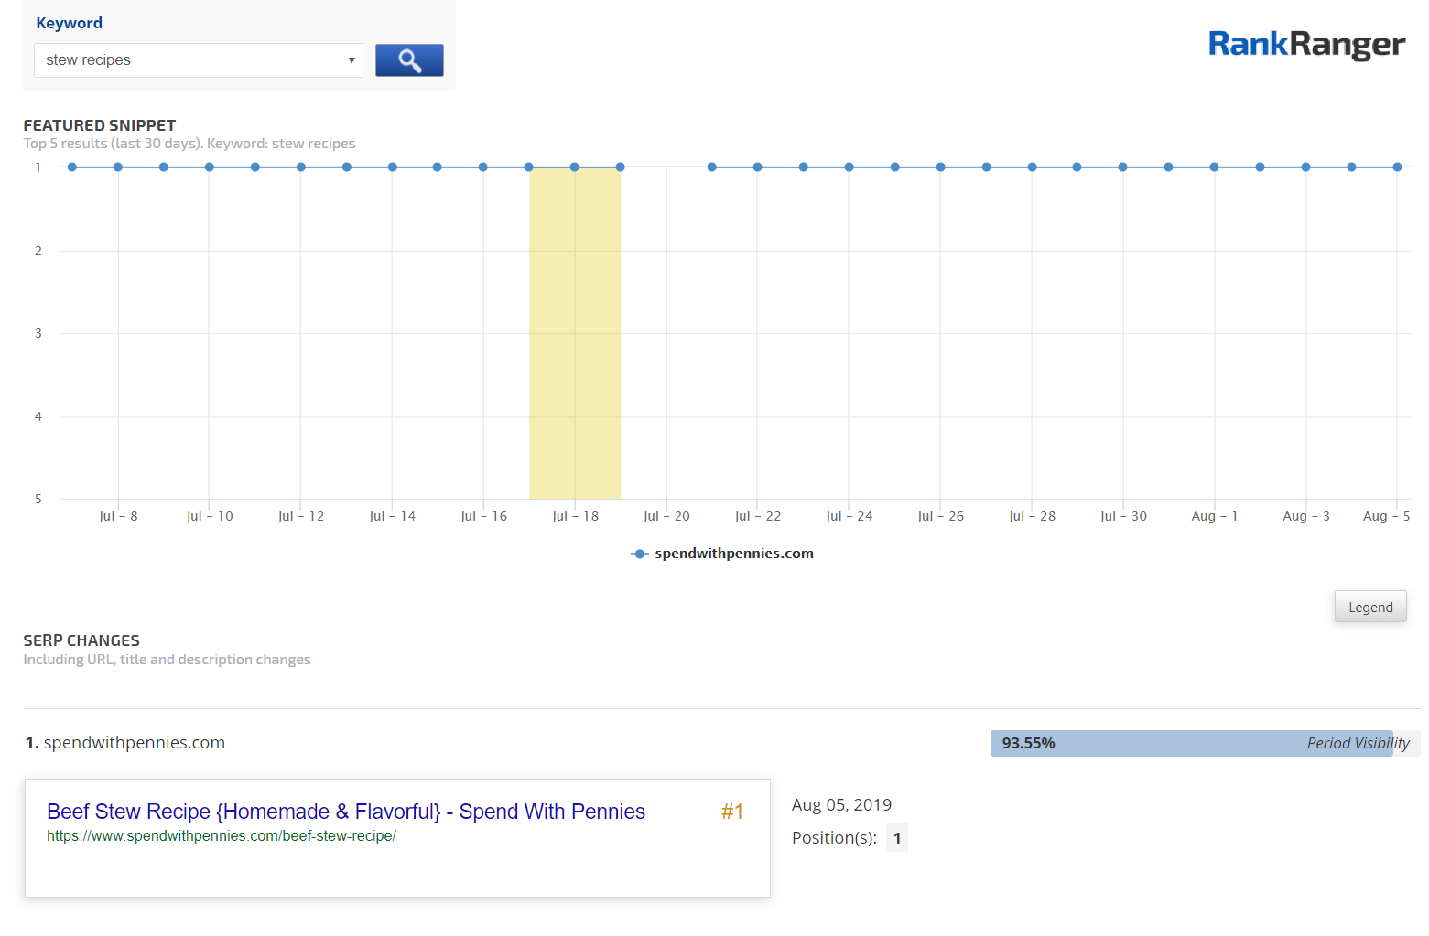The height and width of the screenshot is (936, 1429).
Task: Click the data point at Aug - 1
Action: point(1214,167)
